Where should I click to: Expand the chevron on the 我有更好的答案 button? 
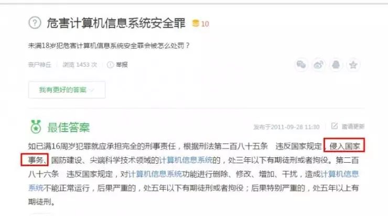pos(92,90)
